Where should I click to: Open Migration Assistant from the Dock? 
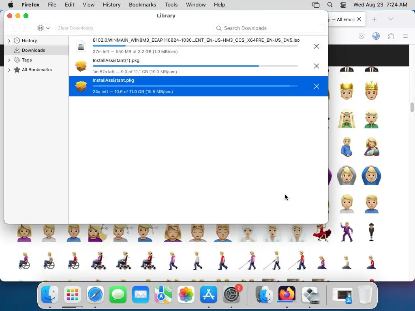pyautogui.click(x=264, y=294)
